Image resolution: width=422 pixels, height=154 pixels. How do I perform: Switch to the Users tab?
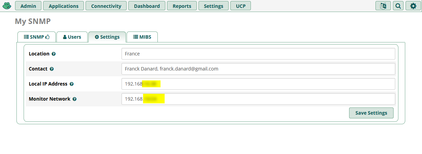point(72,37)
